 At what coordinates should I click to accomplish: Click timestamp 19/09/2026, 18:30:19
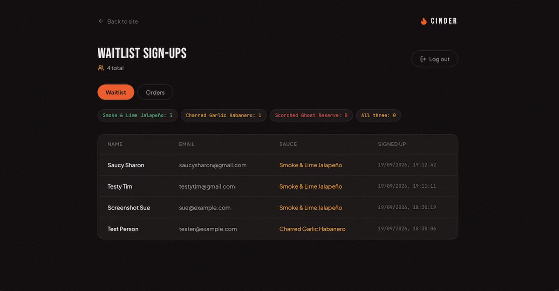[x=407, y=208]
